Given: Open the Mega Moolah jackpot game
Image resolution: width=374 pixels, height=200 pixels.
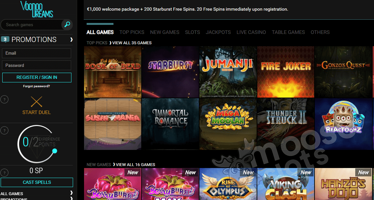Looking at the screenshot, I should click(228, 124).
